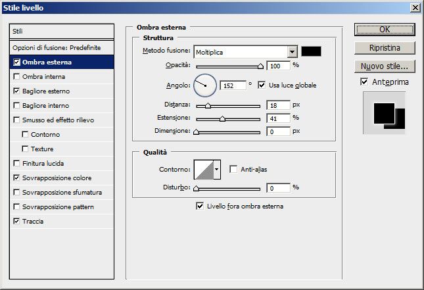Enable the Anti-alias checkbox

coord(233,170)
